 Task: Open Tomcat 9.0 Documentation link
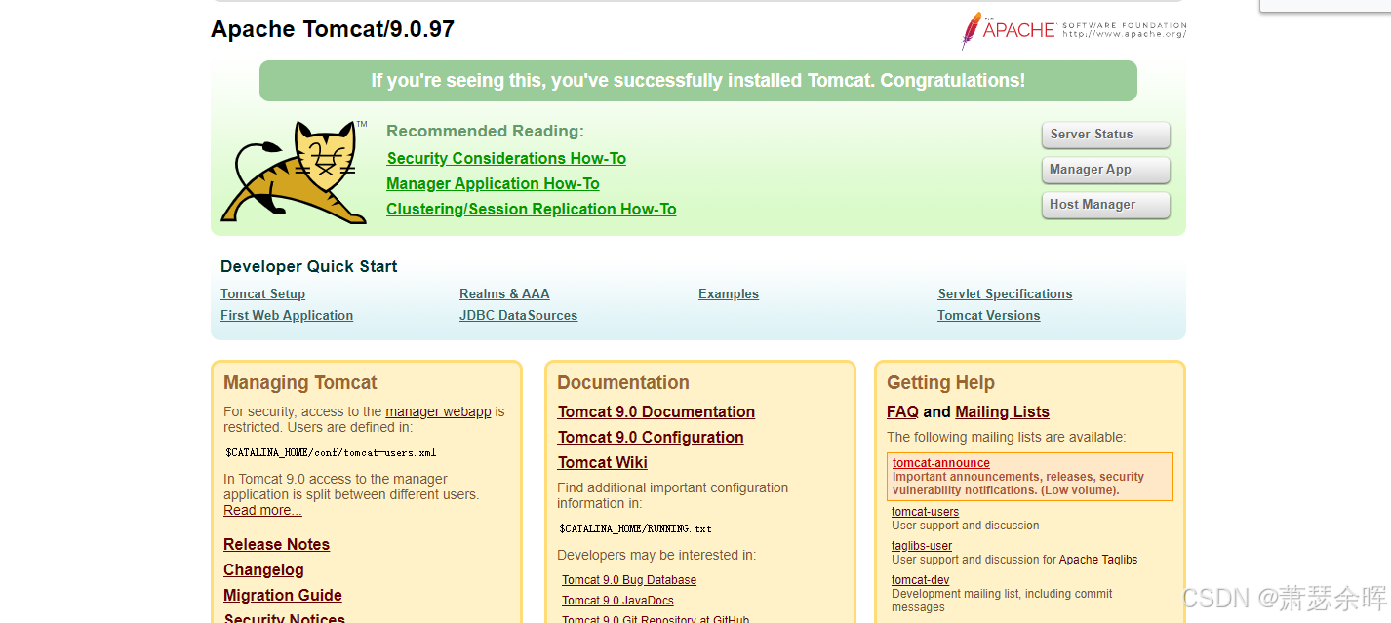pyautogui.click(x=656, y=411)
